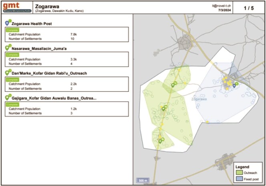
Task: Click the green pin icon beside Dan'Marke_Kofar Gidan Rabi'u_Outreach
Action: coord(7,73)
